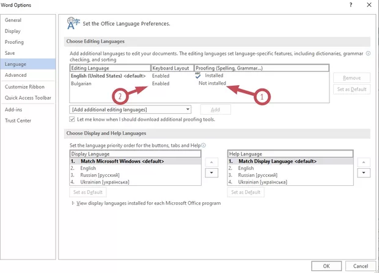This screenshot has height=273, width=379.
Task: Click the 'Display Language' list header
Action: tap(135, 154)
